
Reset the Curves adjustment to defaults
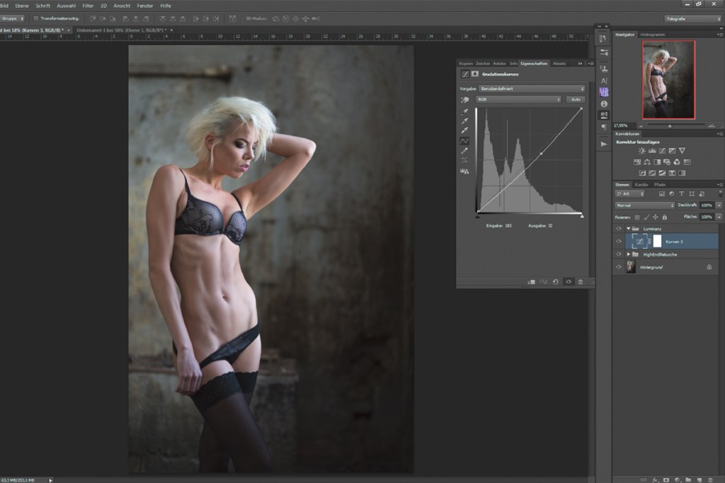[555, 281]
